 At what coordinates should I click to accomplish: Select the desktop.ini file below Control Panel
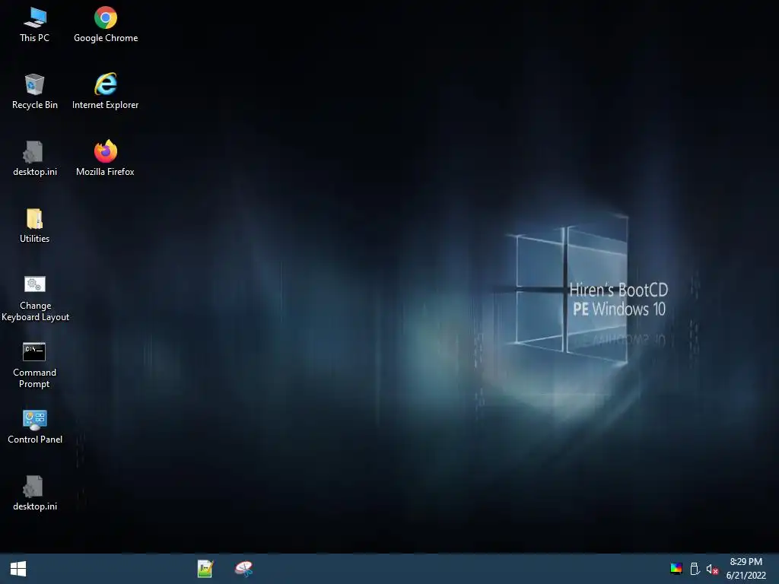34,494
